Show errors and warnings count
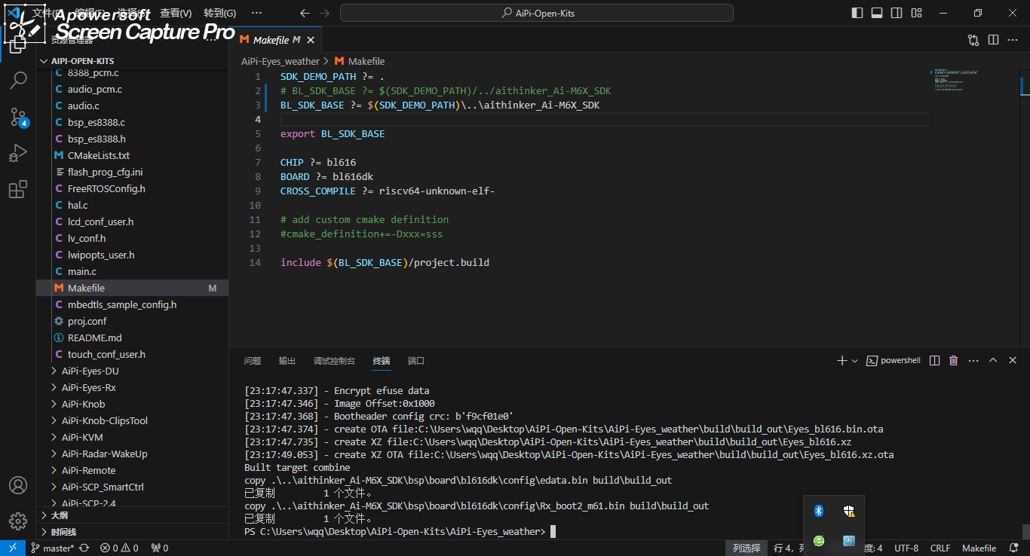The width and height of the screenshot is (1030, 556). click(x=119, y=548)
